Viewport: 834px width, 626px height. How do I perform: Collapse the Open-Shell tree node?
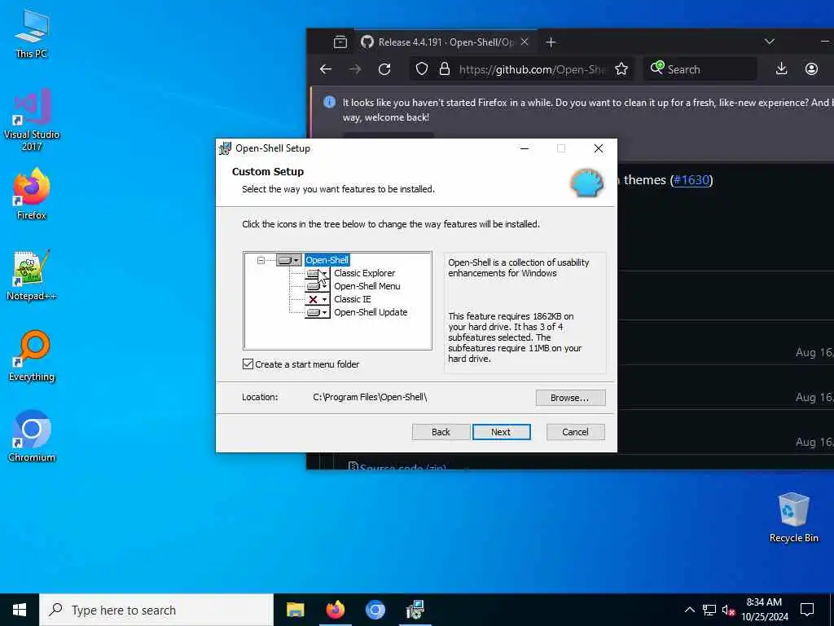[x=261, y=260]
